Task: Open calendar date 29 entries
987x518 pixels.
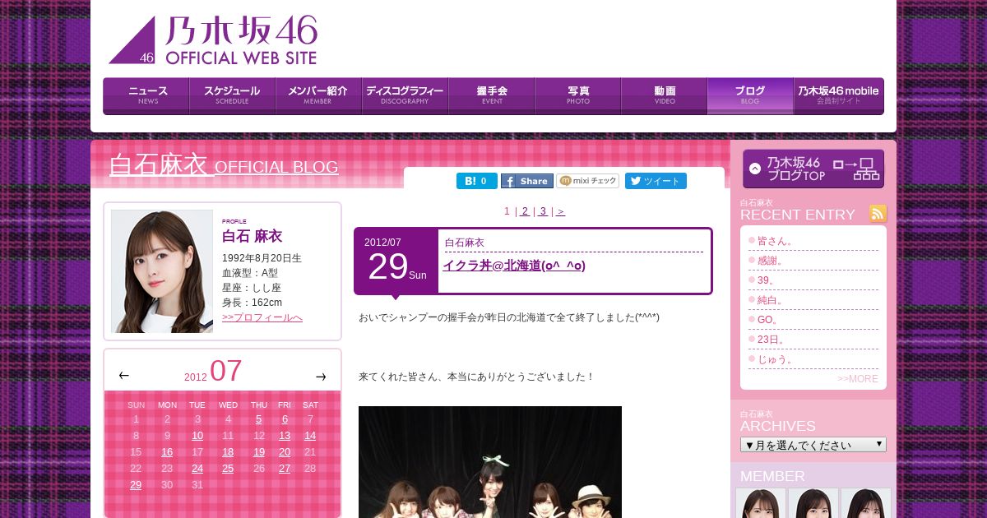Action: pos(136,485)
